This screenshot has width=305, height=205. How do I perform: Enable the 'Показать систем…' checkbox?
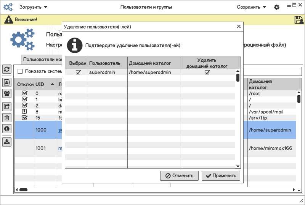point(20,71)
